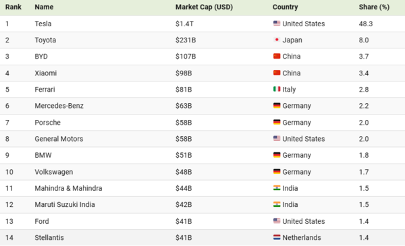Click the Country column header

(285, 7)
